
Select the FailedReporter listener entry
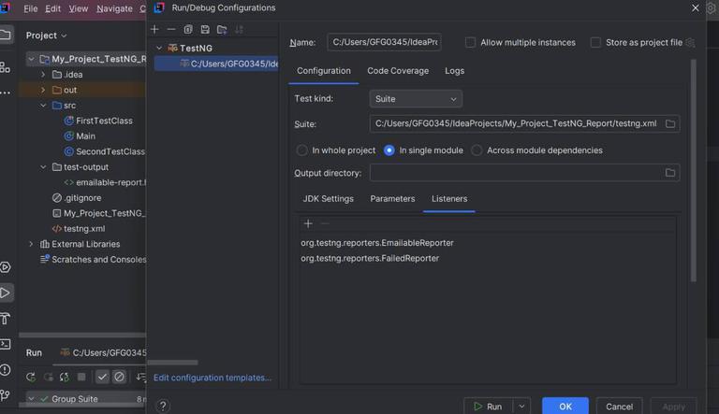pyautogui.click(x=370, y=258)
